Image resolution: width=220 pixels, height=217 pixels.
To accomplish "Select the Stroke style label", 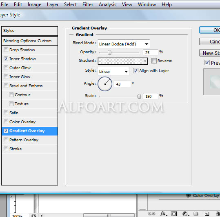I will [x=16, y=149].
